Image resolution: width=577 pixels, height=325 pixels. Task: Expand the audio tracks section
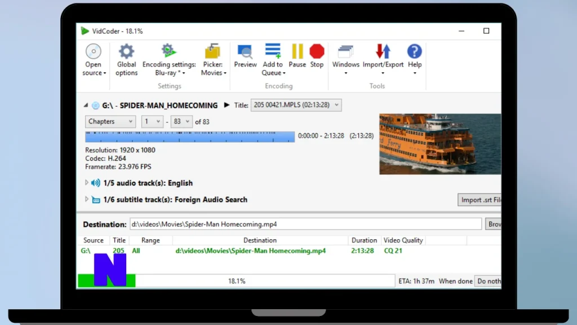tap(86, 183)
